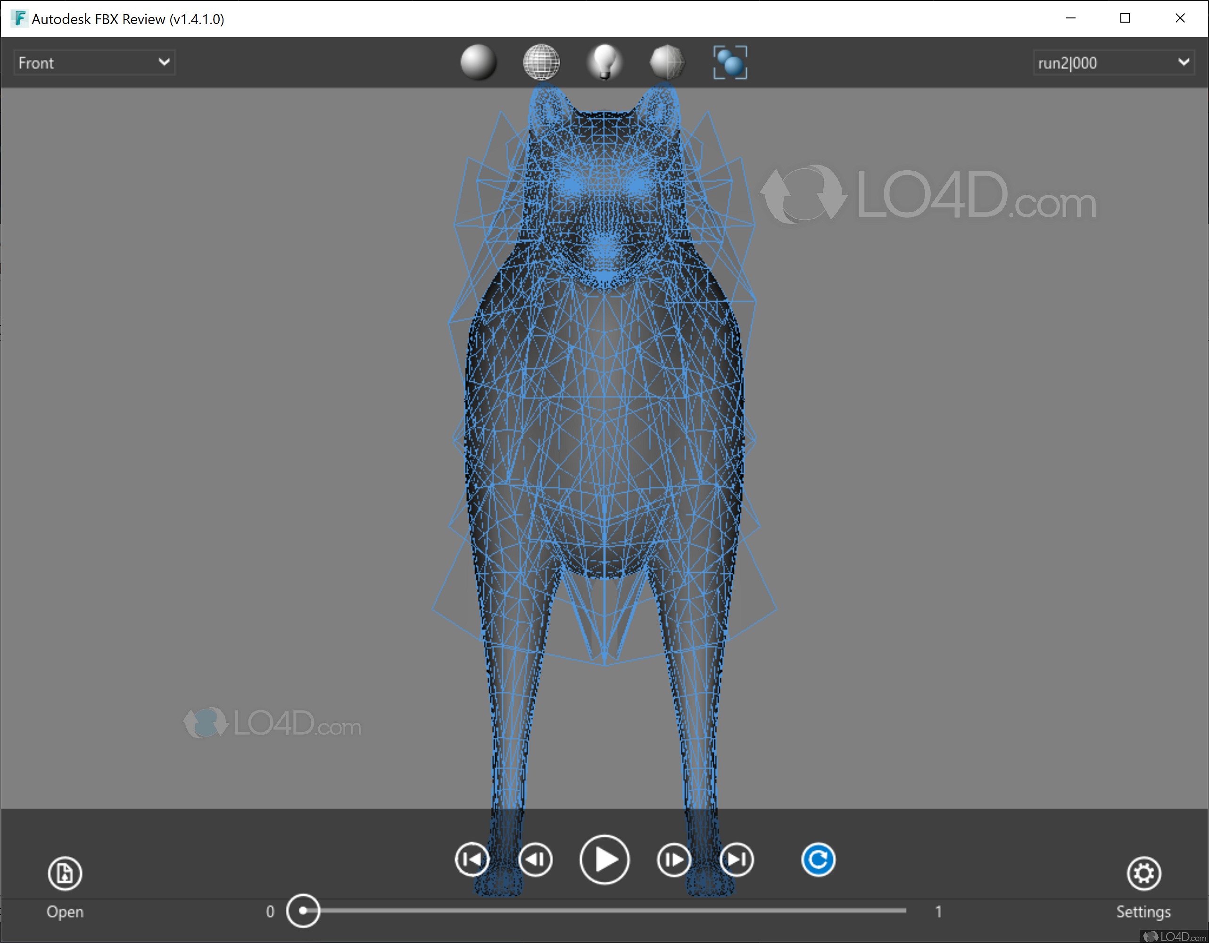The width and height of the screenshot is (1209, 943).
Task: Step forward one frame
Action: pos(674,860)
